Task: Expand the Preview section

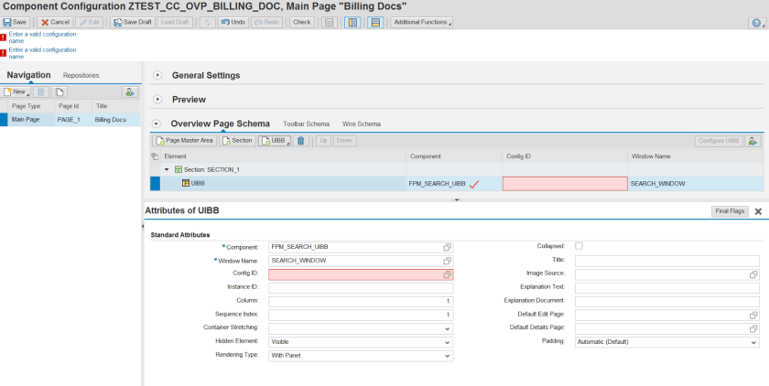Action: tap(157, 99)
